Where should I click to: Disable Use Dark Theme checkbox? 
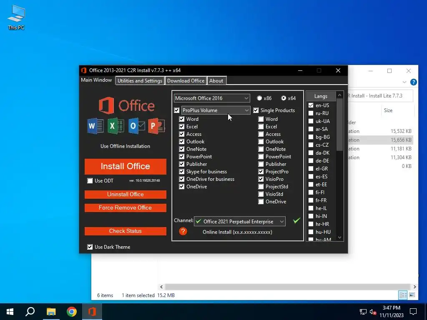click(x=90, y=247)
